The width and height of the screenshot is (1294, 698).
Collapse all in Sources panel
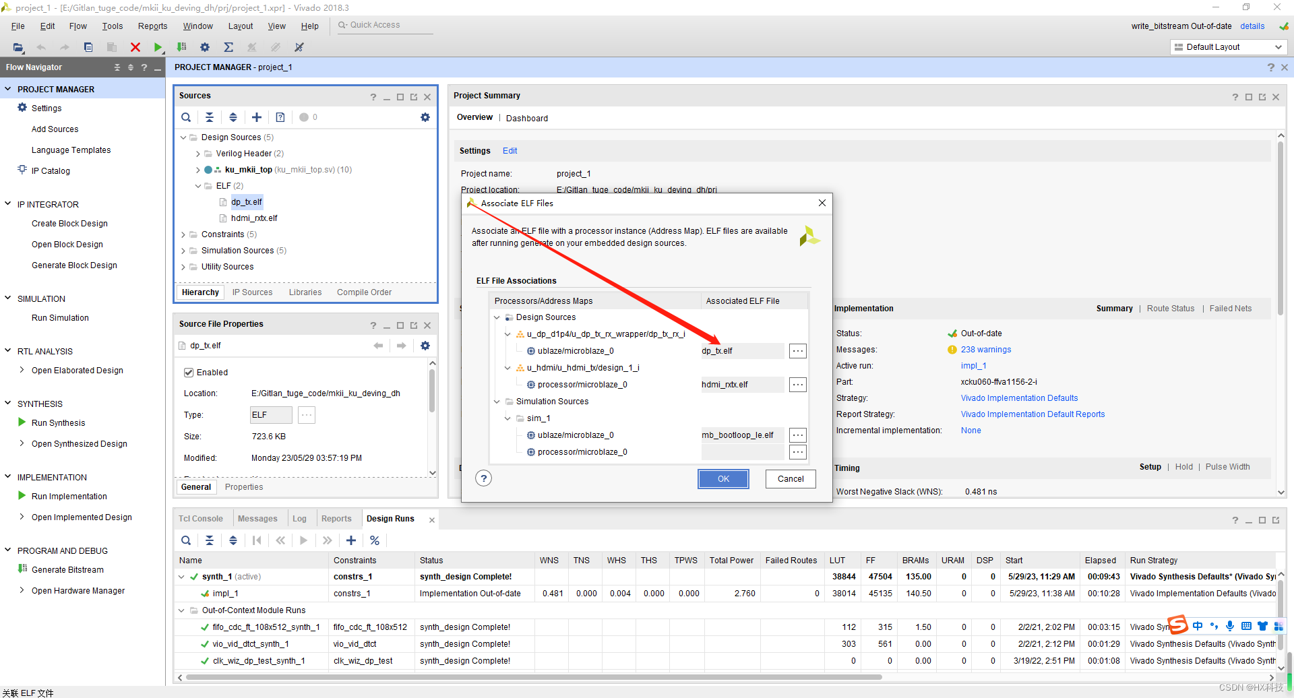pos(210,117)
